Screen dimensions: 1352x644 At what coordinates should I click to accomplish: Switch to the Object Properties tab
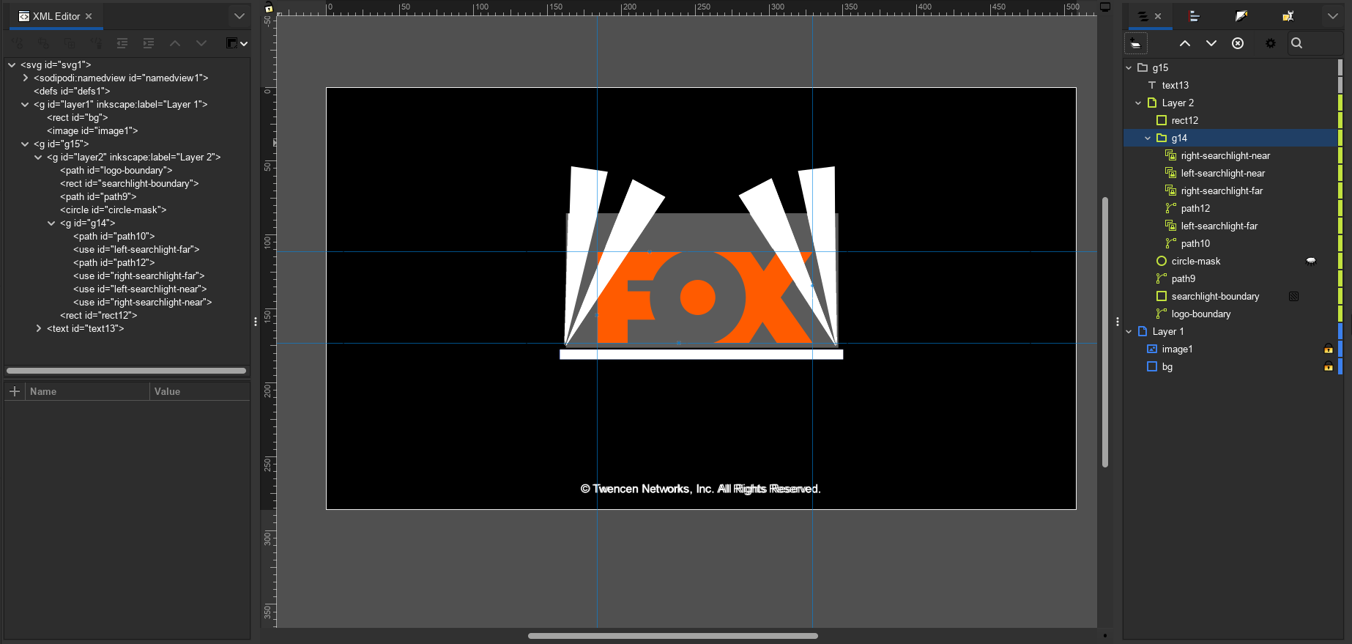click(x=1288, y=16)
